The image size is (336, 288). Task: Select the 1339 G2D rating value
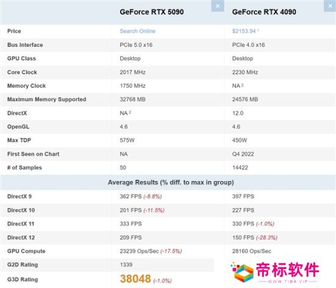126,265
